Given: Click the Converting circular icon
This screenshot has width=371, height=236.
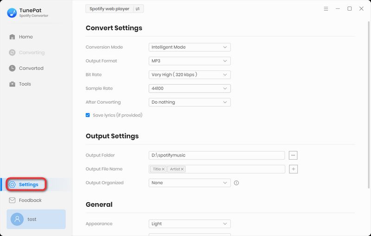Looking at the screenshot, I should click(12, 52).
